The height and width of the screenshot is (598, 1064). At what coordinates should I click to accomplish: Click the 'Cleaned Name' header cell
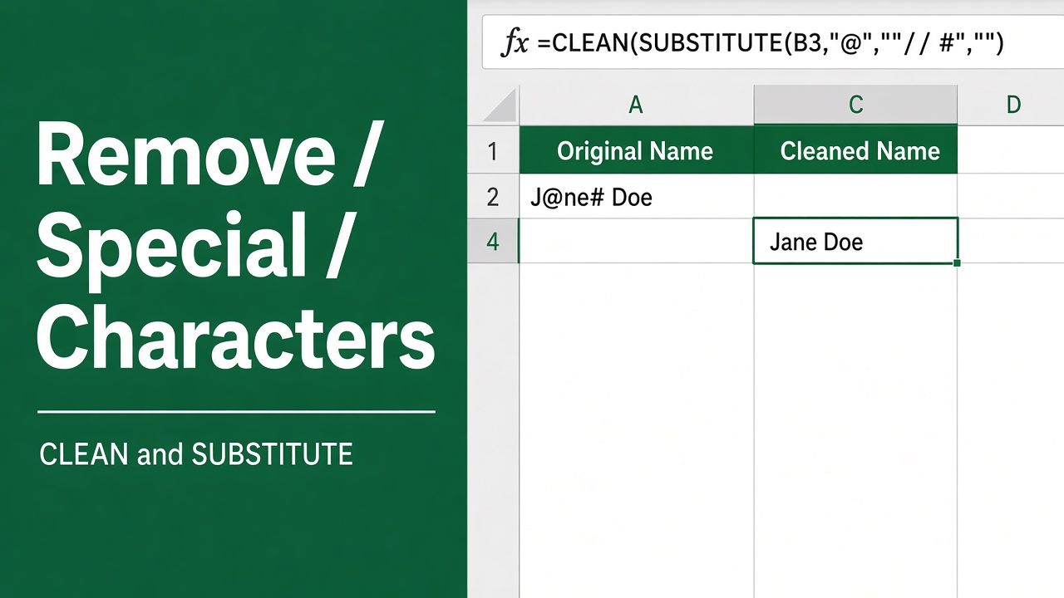click(x=855, y=150)
